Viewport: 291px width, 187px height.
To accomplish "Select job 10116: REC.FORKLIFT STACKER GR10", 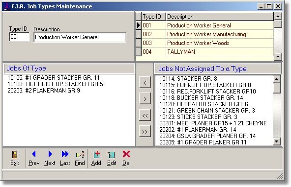I will (207, 92).
